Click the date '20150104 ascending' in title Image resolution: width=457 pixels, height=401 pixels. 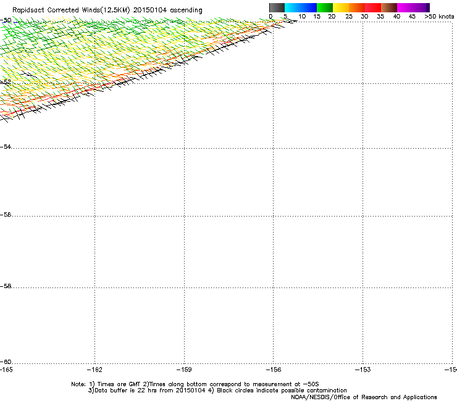(167, 10)
